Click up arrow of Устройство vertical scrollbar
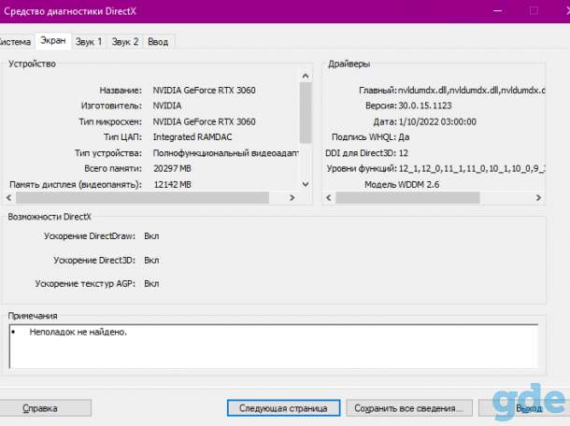Viewport: 570px width, 426px height. (306, 76)
